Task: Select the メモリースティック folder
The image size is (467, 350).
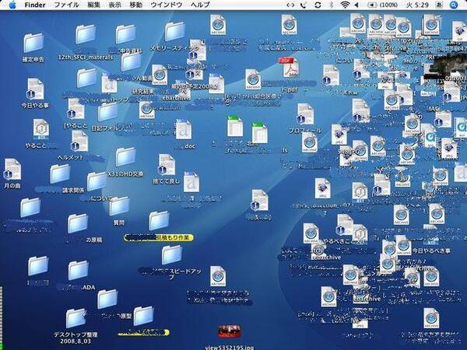Action: coord(174,33)
